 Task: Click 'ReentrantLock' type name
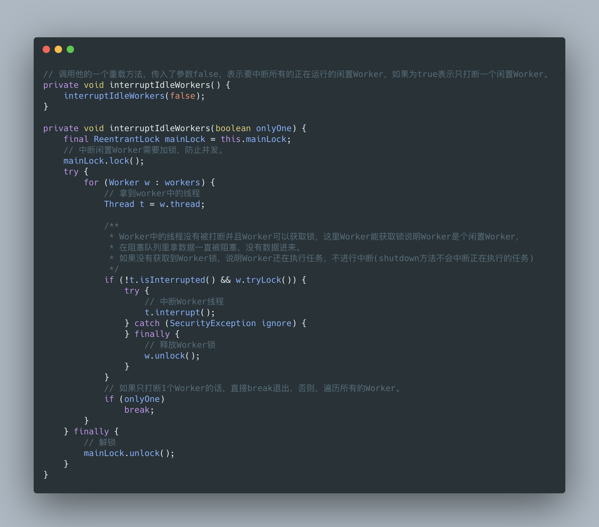click(x=127, y=139)
